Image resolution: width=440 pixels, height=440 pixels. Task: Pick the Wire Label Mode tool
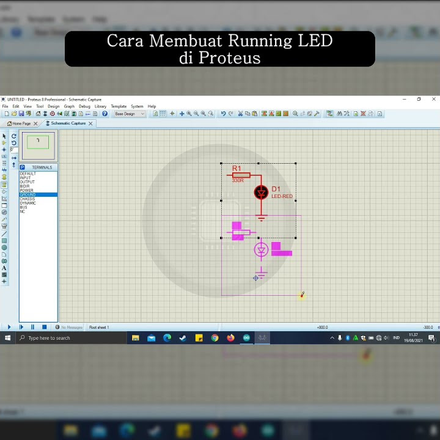pos(4,156)
